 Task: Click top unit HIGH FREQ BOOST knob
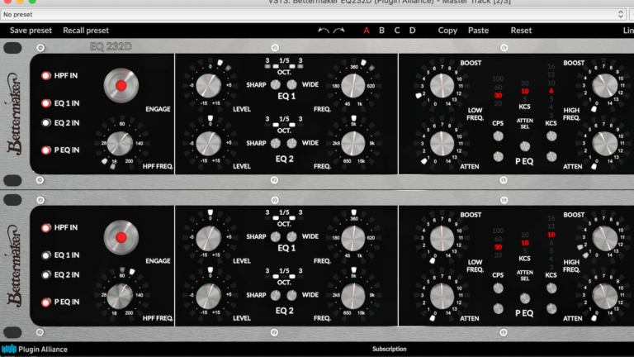tap(605, 86)
